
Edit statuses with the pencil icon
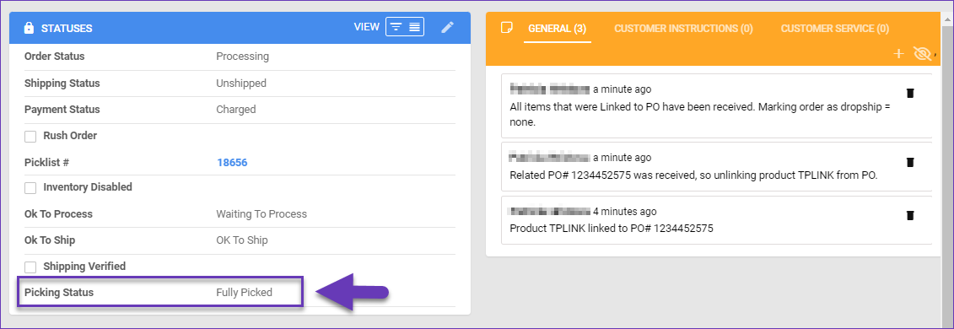[447, 27]
